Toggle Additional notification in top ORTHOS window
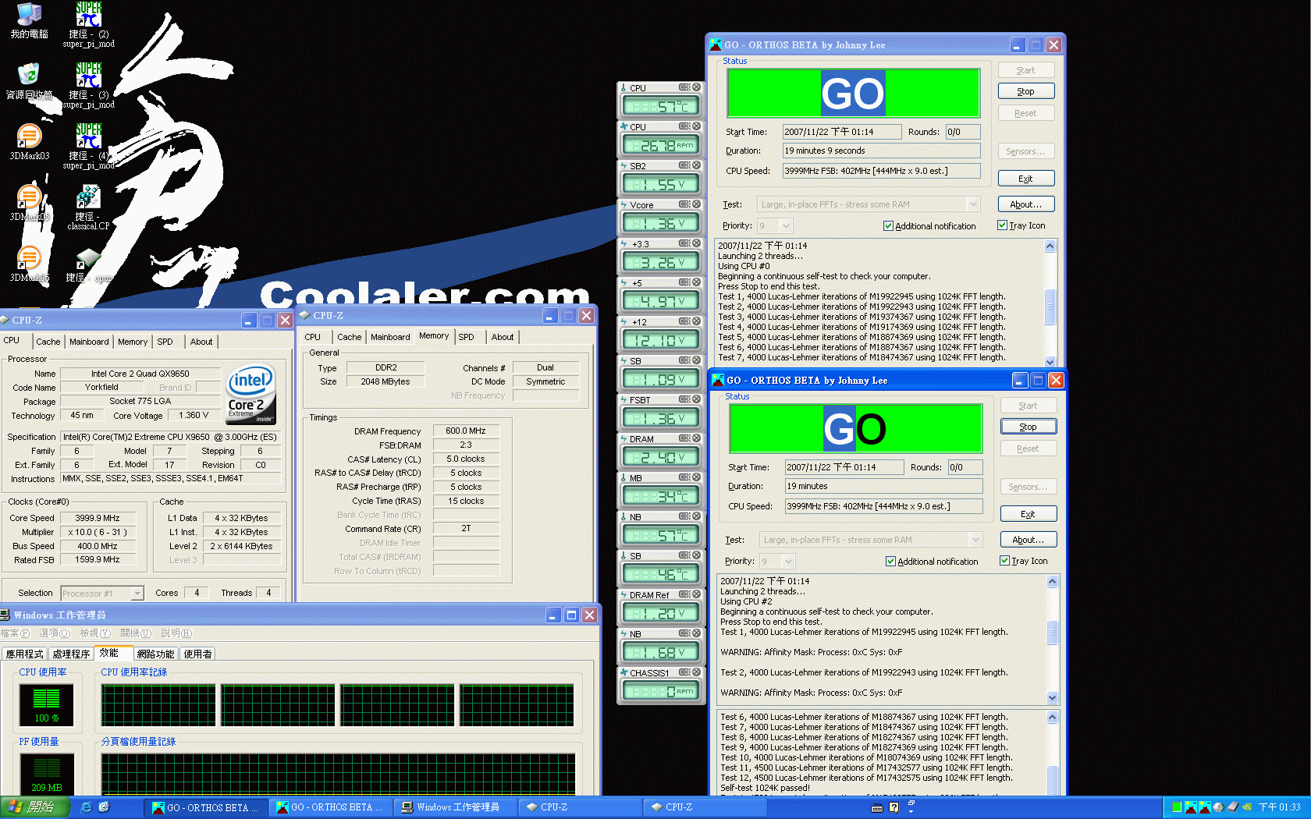Image resolution: width=1311 pixels, height=819 pixels. pyautogui.click(x=929, y=226)
